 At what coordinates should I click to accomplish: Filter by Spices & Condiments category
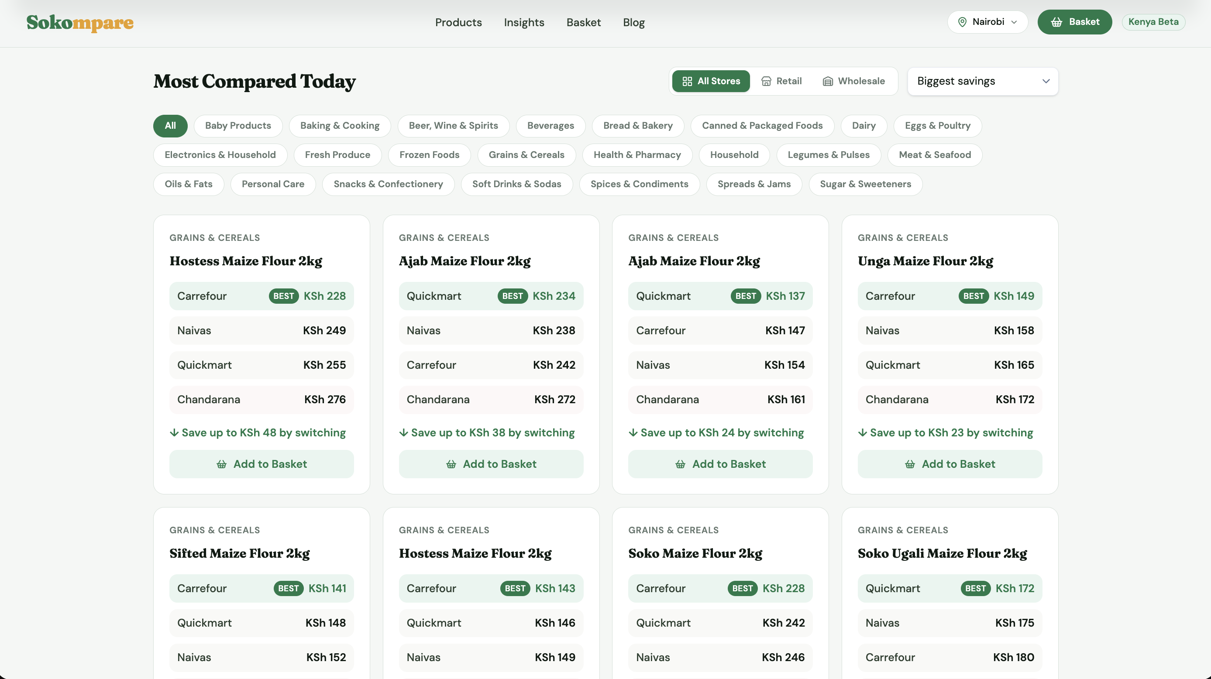[640, 184]
